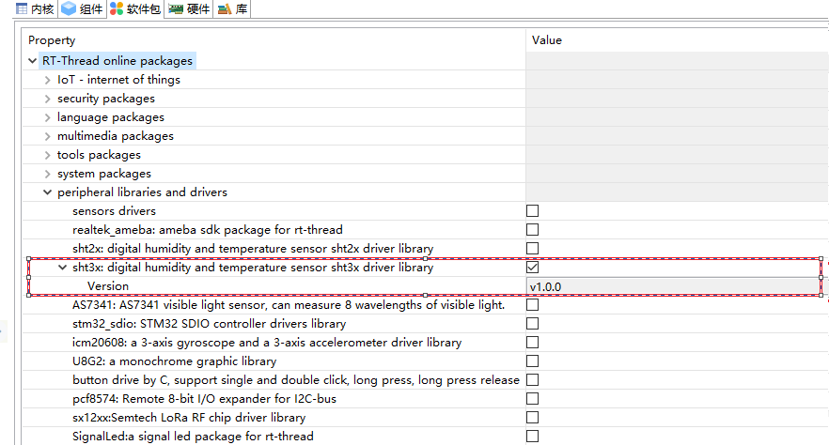This screenshot has width=829, height=445.
Task: Expand the multimedia packages node
Action: [x=49, y=136]
